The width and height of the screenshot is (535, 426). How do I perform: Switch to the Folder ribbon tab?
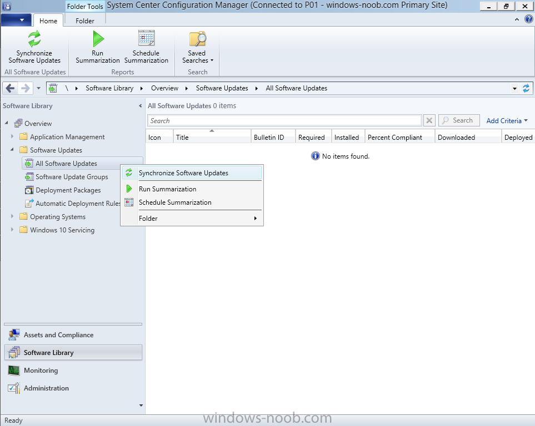tap(85, 21)
